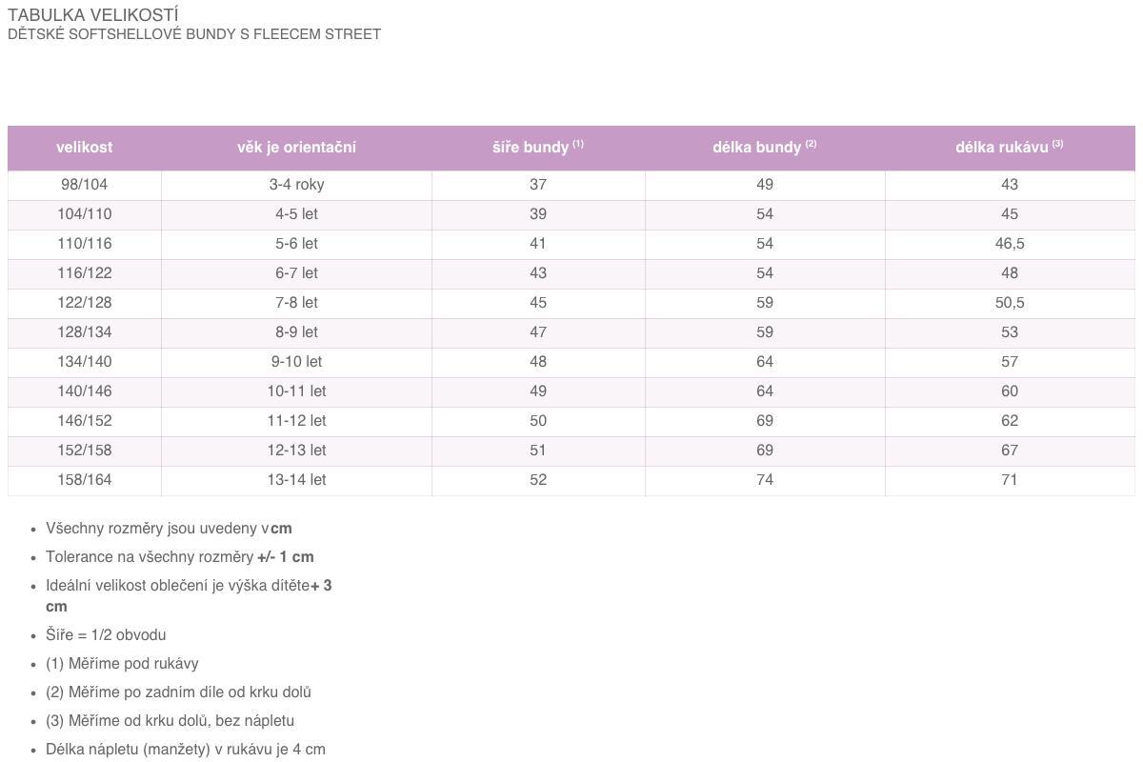
Task: Click the 'velikost' column header
Action: point(85,148)
